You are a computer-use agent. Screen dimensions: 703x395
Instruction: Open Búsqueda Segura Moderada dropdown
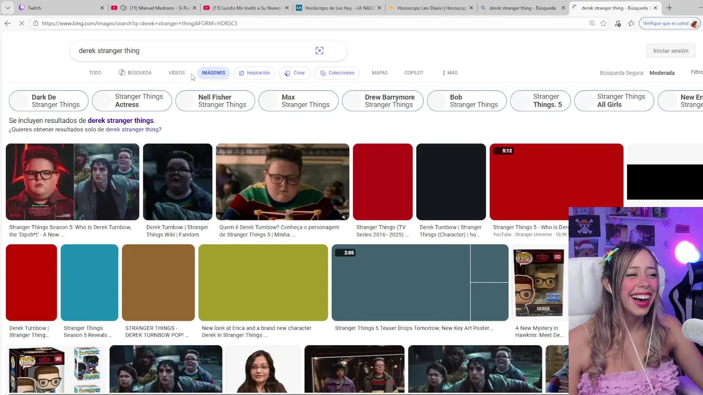[x=637, y=72]
